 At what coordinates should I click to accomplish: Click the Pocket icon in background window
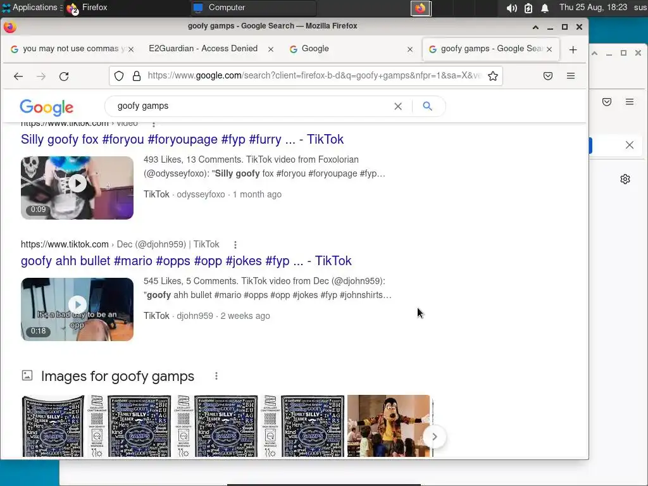[607, 102]
